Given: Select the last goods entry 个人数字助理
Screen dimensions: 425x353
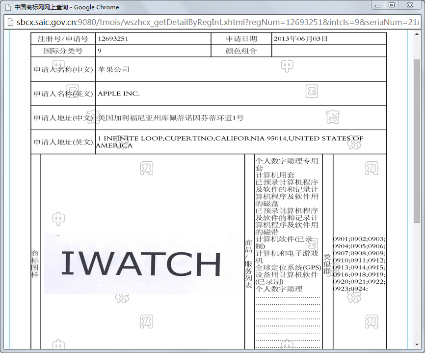Looking at the screenshot, I should click(279, 289).
